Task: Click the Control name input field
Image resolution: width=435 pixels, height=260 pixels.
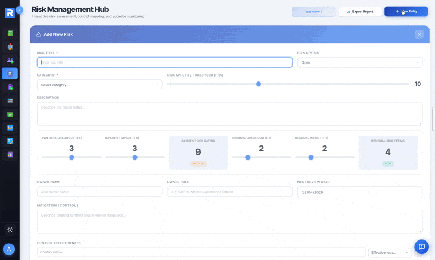Action: (201, 252)
